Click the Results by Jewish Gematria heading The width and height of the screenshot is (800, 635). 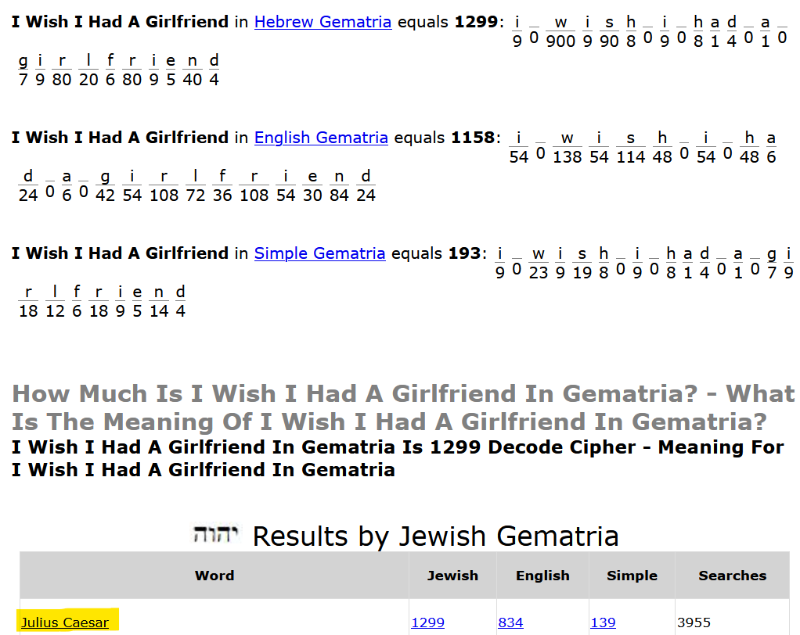point(435,536)
